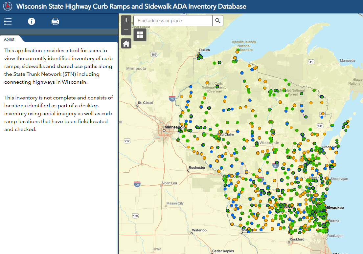Click the Milwaukee city label on map

334,207
